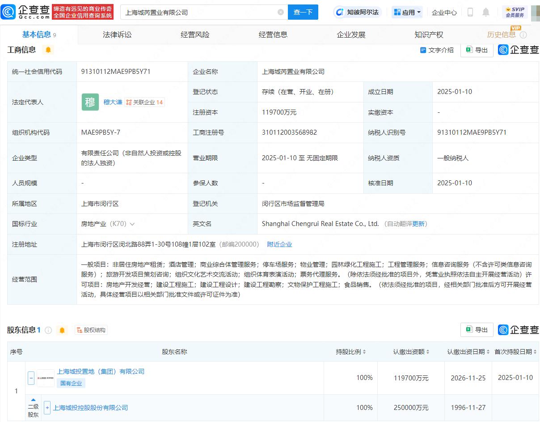The height and width of the screenshot is (422, 540).
Task: Click the 查一下 search button
Action: coord(303,12)
